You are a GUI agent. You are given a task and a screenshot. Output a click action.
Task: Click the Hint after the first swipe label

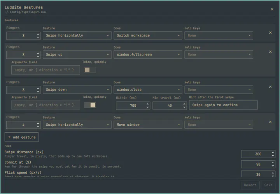[211, 97]
